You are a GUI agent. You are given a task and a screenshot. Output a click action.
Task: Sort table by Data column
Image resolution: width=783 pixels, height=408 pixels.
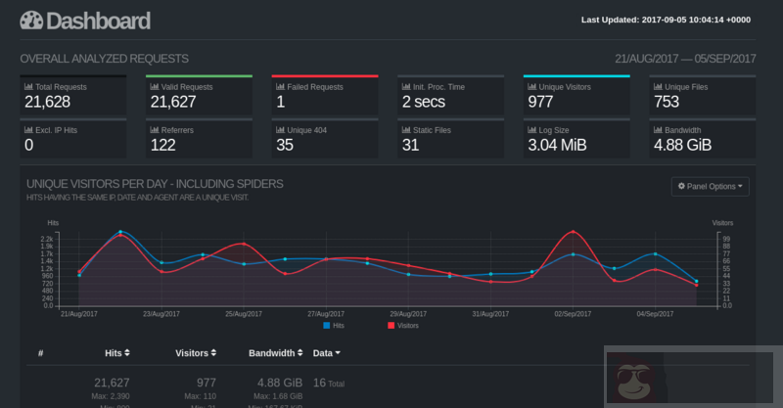coord(326,352)
